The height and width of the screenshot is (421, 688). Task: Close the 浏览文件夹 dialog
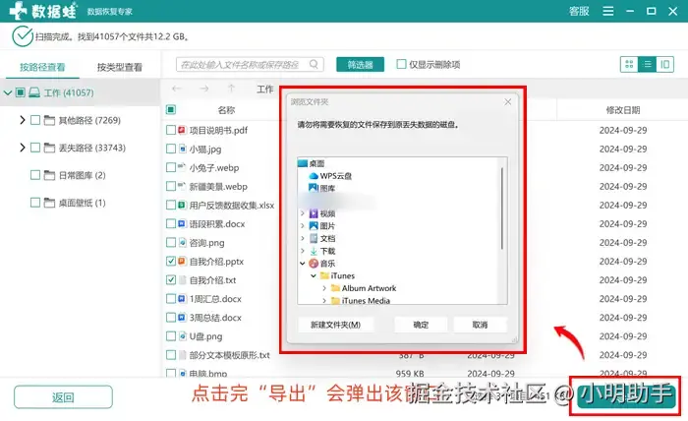(x=508, y=102)
